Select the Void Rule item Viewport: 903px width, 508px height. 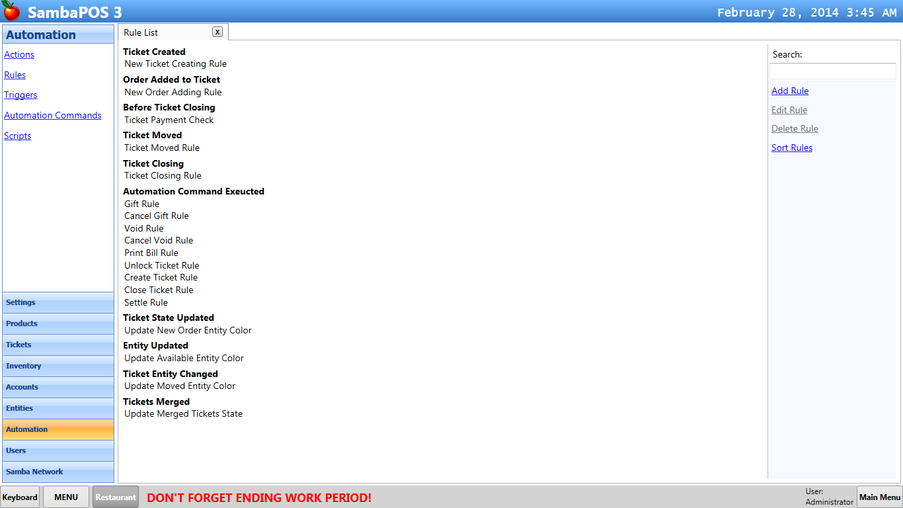[144, 229]
